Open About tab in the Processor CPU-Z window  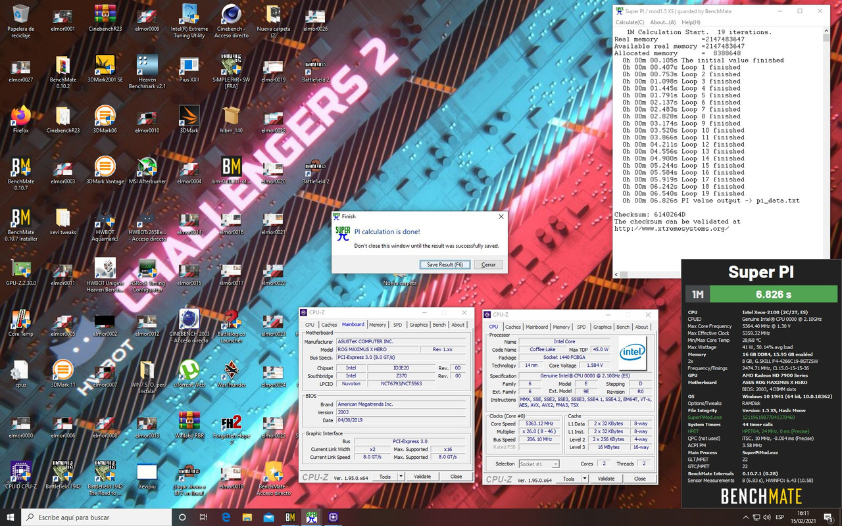642,327
